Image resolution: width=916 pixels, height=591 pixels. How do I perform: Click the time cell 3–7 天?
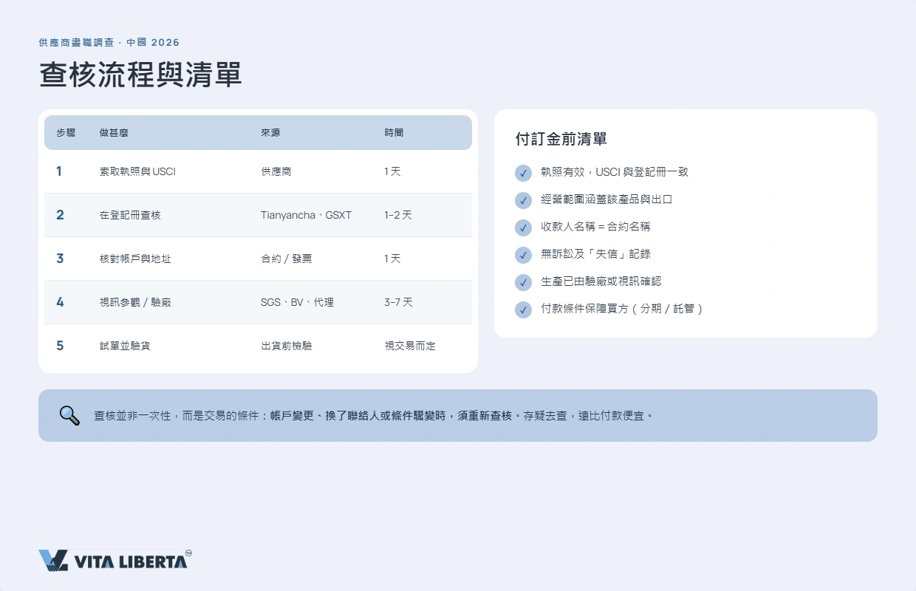(x=398, y=302)
